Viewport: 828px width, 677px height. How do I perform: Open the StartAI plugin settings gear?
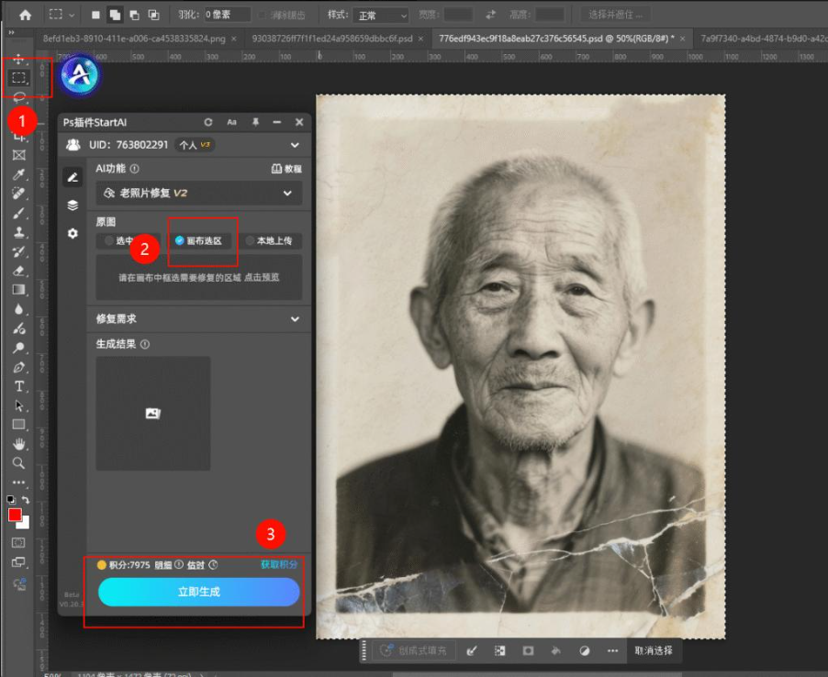point(73,233)
